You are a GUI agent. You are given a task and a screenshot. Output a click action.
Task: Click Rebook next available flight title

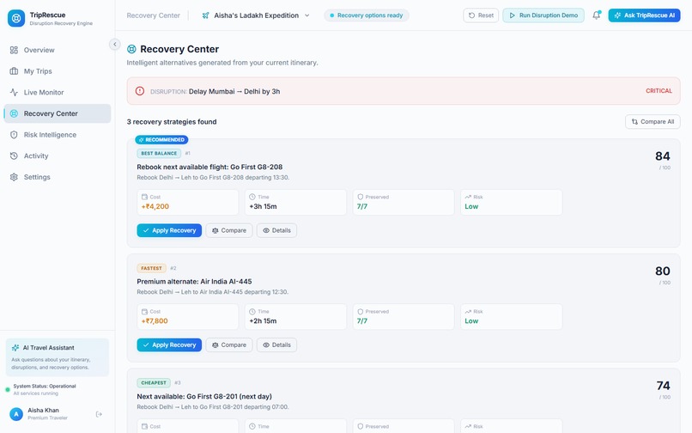tap(209, 167)
